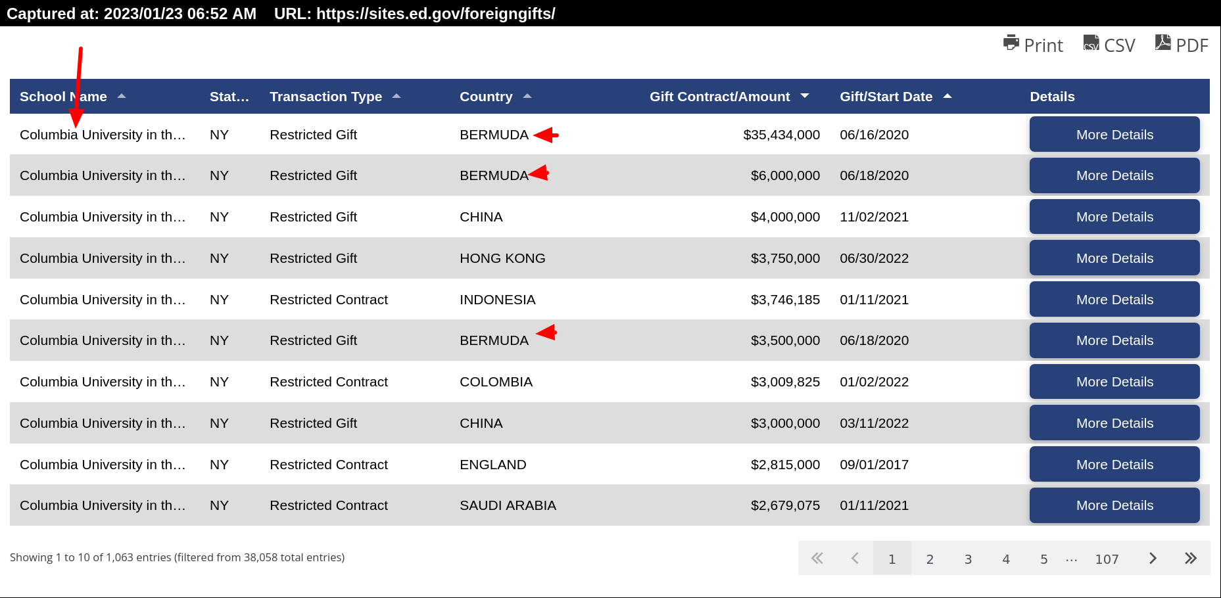Screen dimensions: 1221x598
Task: Click the 06/16/2020 date cell
Action: (x=874, y=135)
